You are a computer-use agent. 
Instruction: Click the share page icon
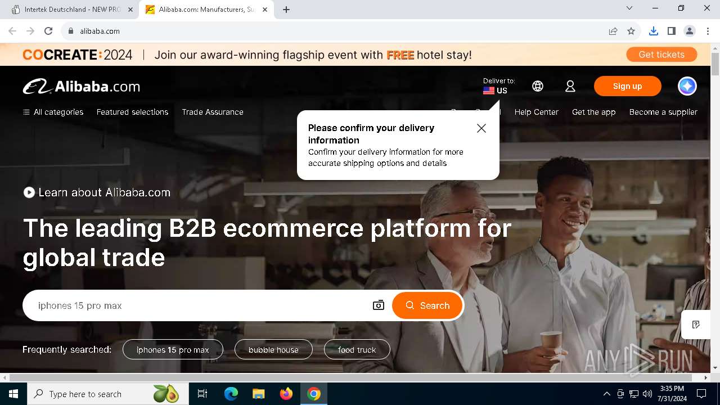pyautogui.click(x=613, y=31)
